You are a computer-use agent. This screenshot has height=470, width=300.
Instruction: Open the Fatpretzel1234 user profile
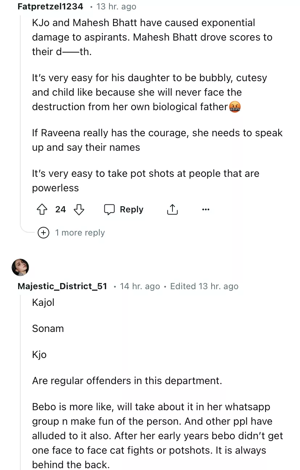click(x=50, y=7)
